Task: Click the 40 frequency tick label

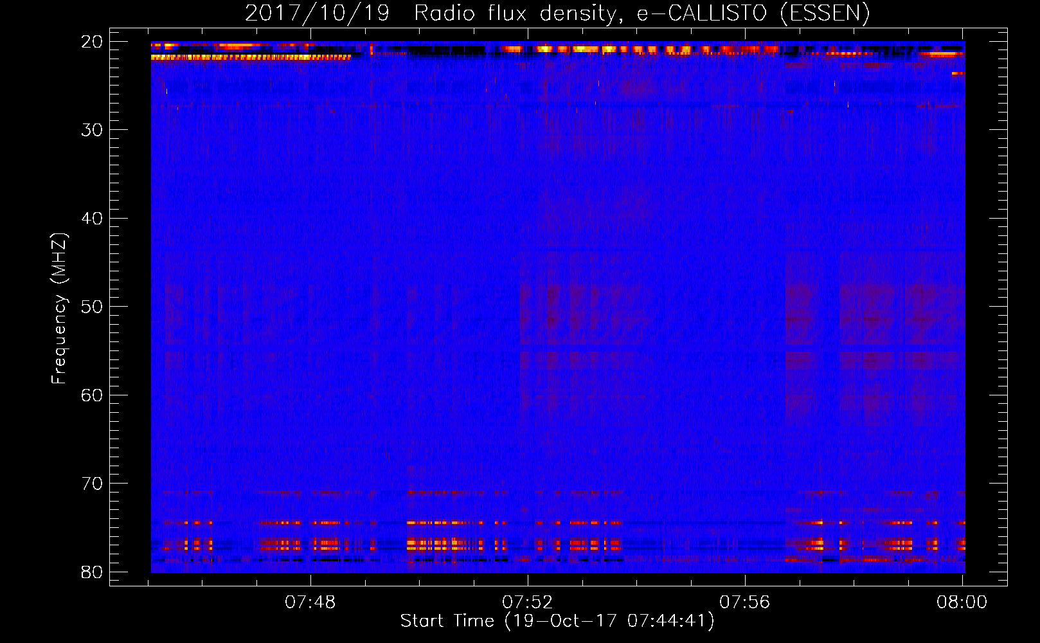Action: (x=93, y=219)
